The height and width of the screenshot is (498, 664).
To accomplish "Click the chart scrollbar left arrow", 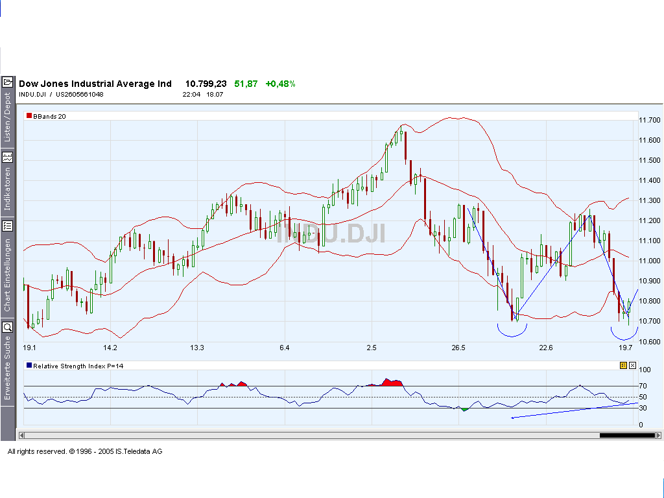I will pos(21,435).
